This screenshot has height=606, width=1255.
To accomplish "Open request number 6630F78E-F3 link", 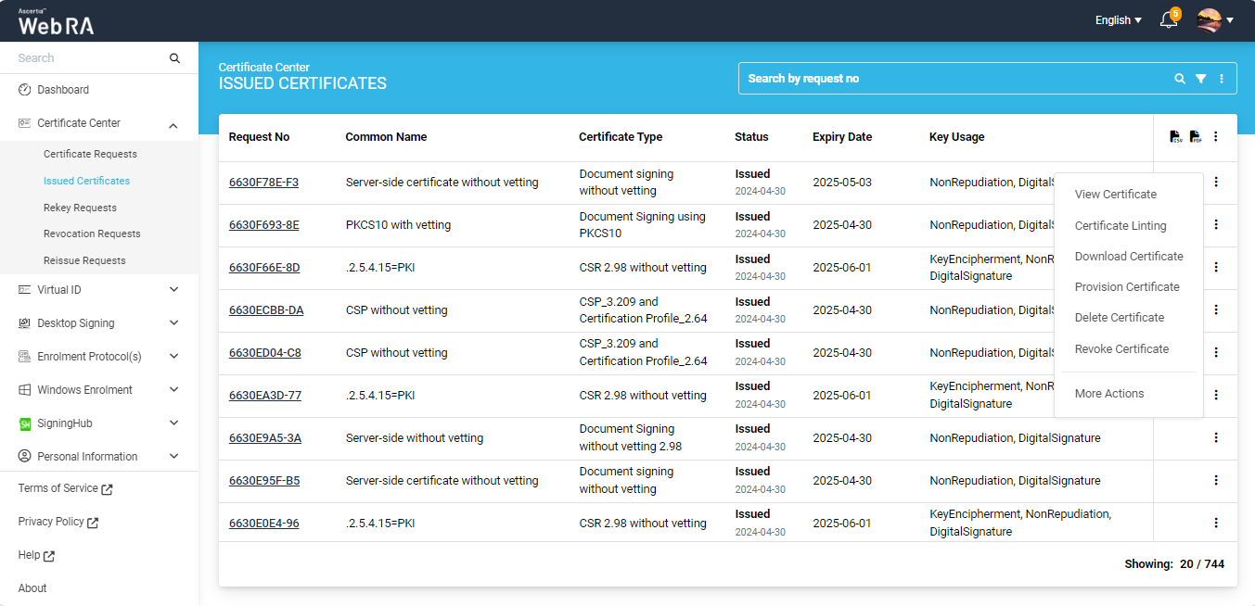I will point(263,183).
